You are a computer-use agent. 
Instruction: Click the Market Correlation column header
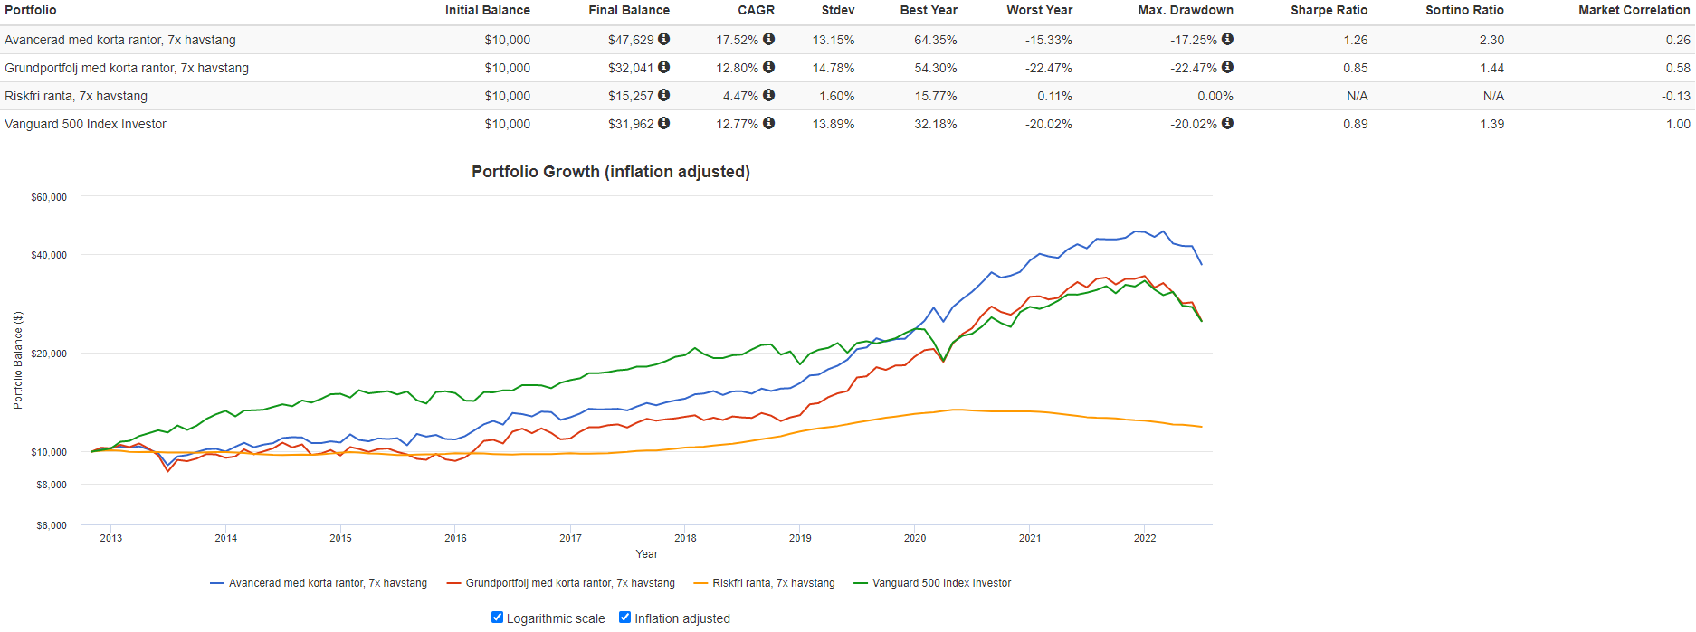tap(1634, 10)
